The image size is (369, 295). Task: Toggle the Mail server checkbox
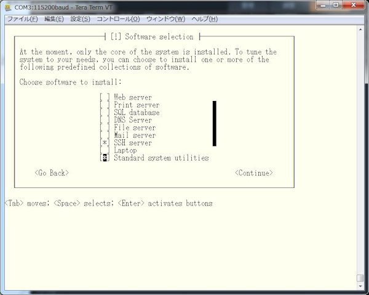105,135
